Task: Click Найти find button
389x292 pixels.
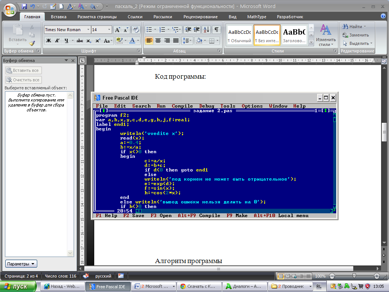Action: 354,27
